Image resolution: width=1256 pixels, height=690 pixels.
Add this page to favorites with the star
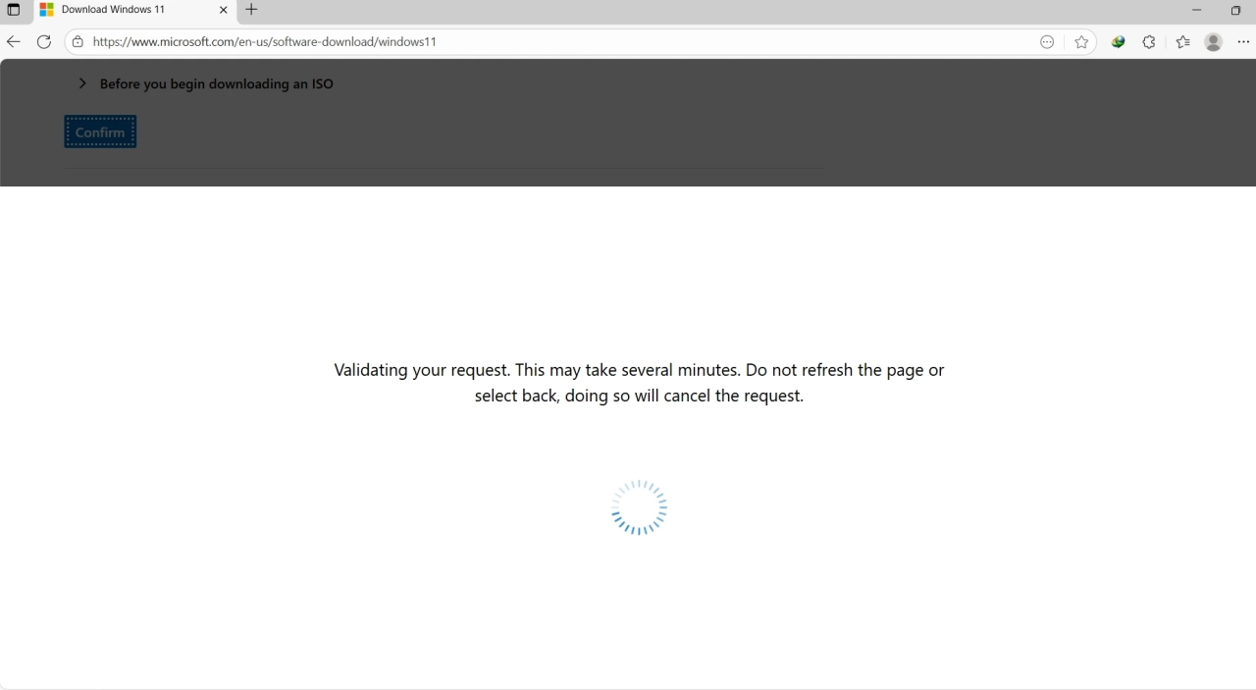coord(1081,41)
